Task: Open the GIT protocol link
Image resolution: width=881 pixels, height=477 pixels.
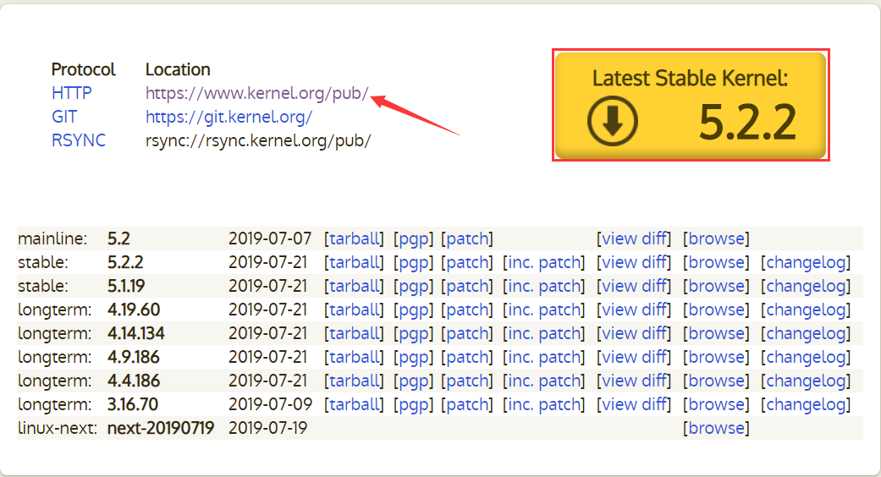Action: click(x=64, y=117)
